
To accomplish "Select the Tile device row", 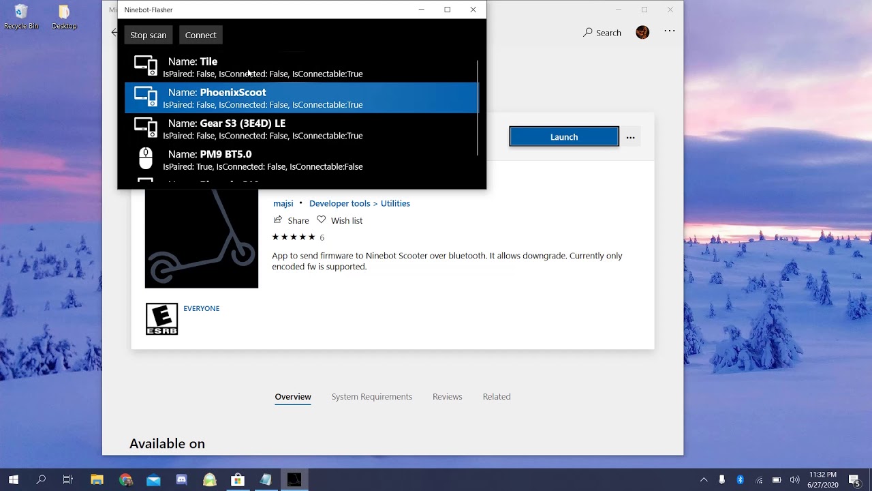I will (301, 67).
